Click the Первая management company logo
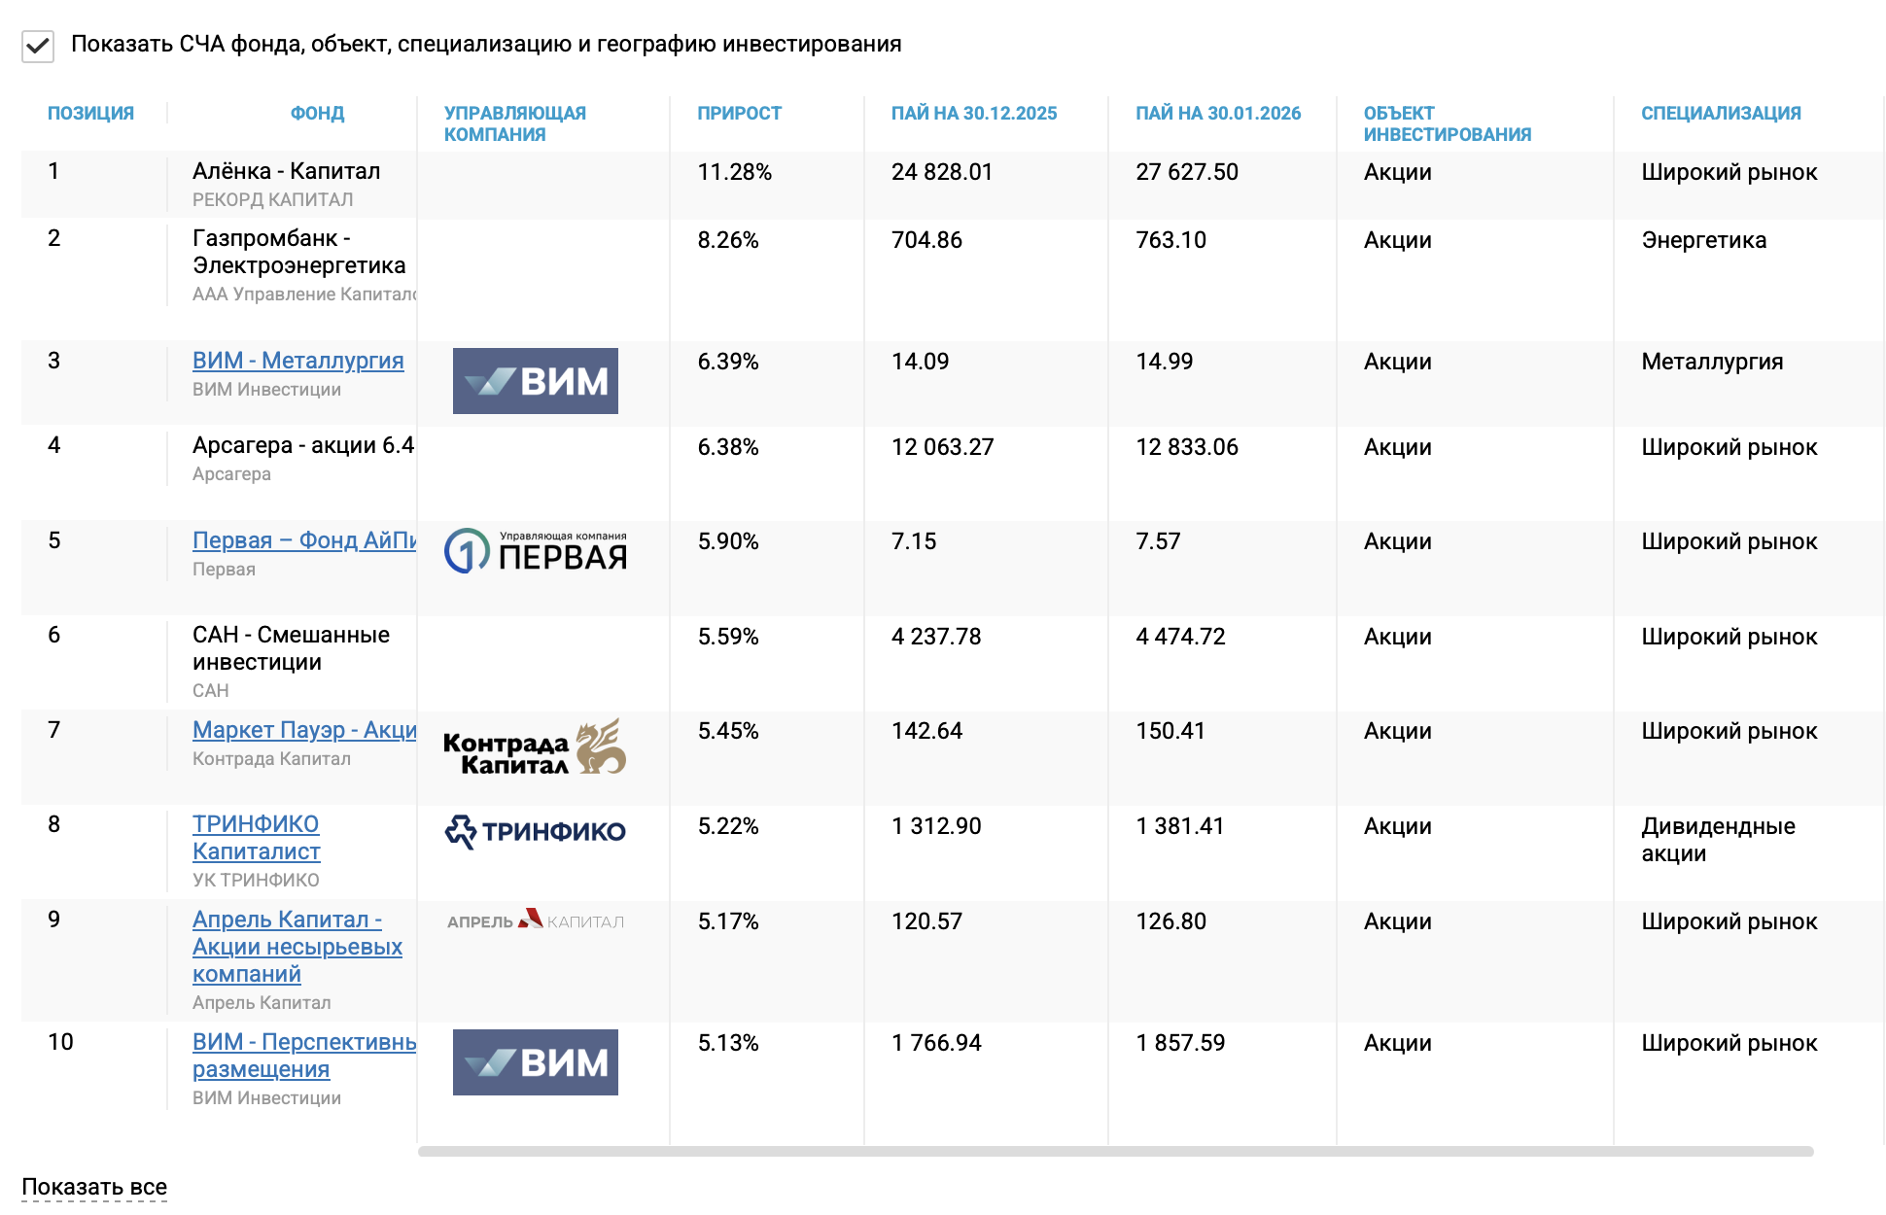Screen dimensions: 1886x1215 535,551
